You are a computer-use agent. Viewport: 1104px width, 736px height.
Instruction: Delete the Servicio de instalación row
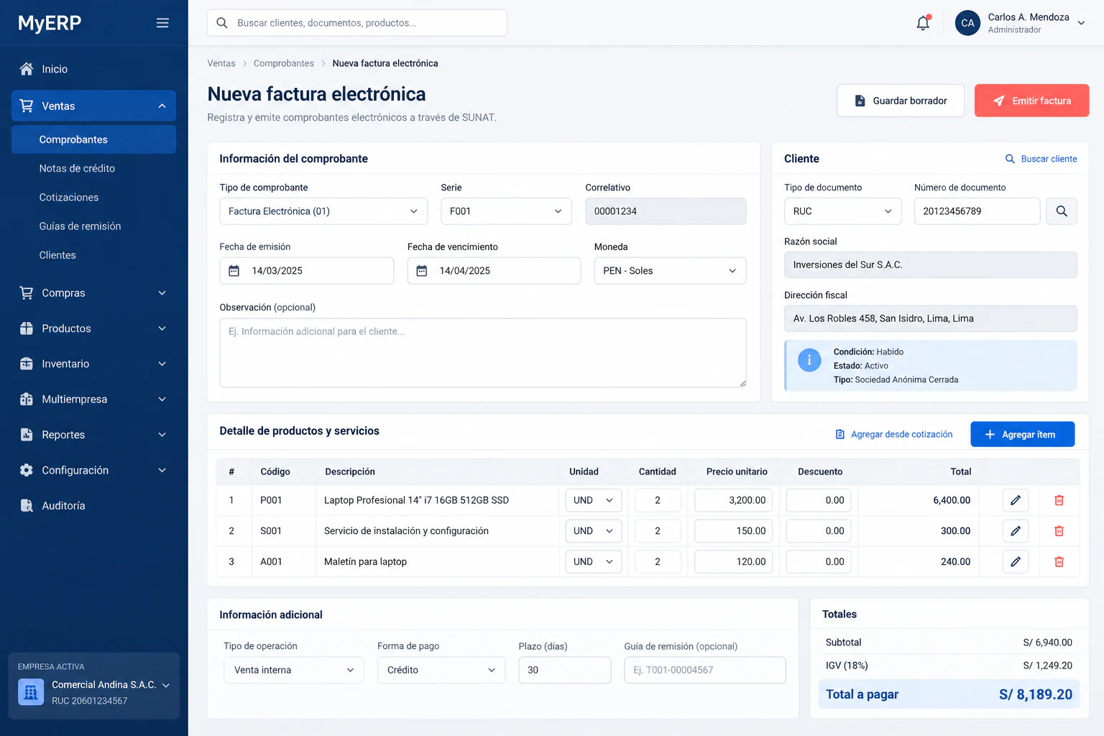1059,531
